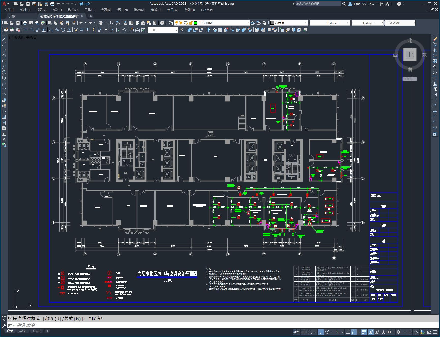Image resolution: width=440 pixels, height=337 pixels.
Task: Toggle PUB_DIM layer on/off lightbulb
Action: pos(176,23)
